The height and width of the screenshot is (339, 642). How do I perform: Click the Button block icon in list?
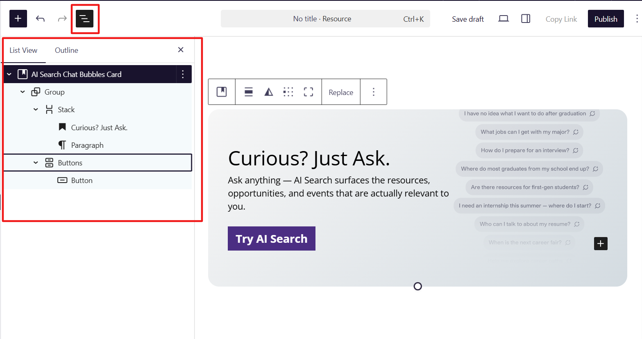62,180
